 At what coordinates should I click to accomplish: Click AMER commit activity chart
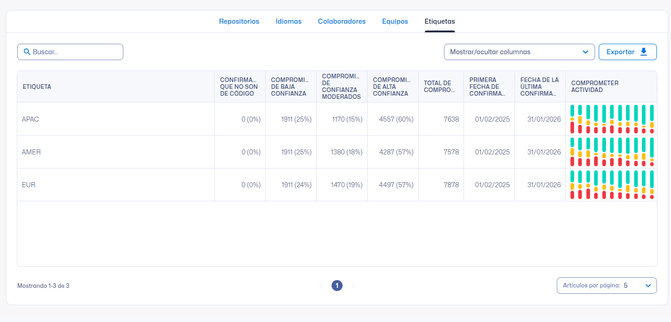(x=611, y=152)
